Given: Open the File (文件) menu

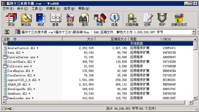Looking at the screenshot, I should pyautogui.click(x=8, y=9).
